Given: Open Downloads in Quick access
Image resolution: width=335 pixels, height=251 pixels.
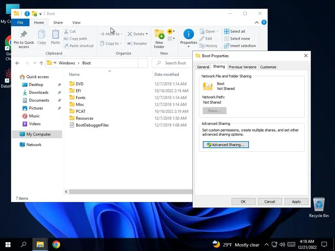Looking at the screenshot, I should [x=39, y=92].
